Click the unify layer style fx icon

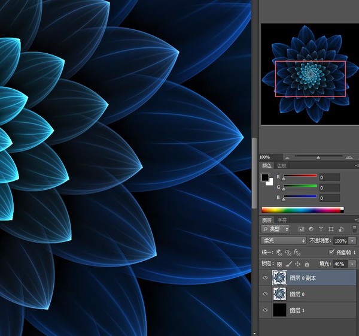(x=297, y=253)
